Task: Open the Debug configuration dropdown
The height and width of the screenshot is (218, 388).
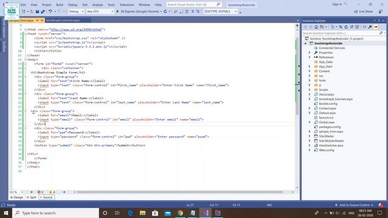Action: point(76,12)
